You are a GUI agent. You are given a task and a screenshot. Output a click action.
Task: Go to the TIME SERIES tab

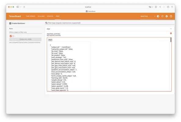[31, 16]
